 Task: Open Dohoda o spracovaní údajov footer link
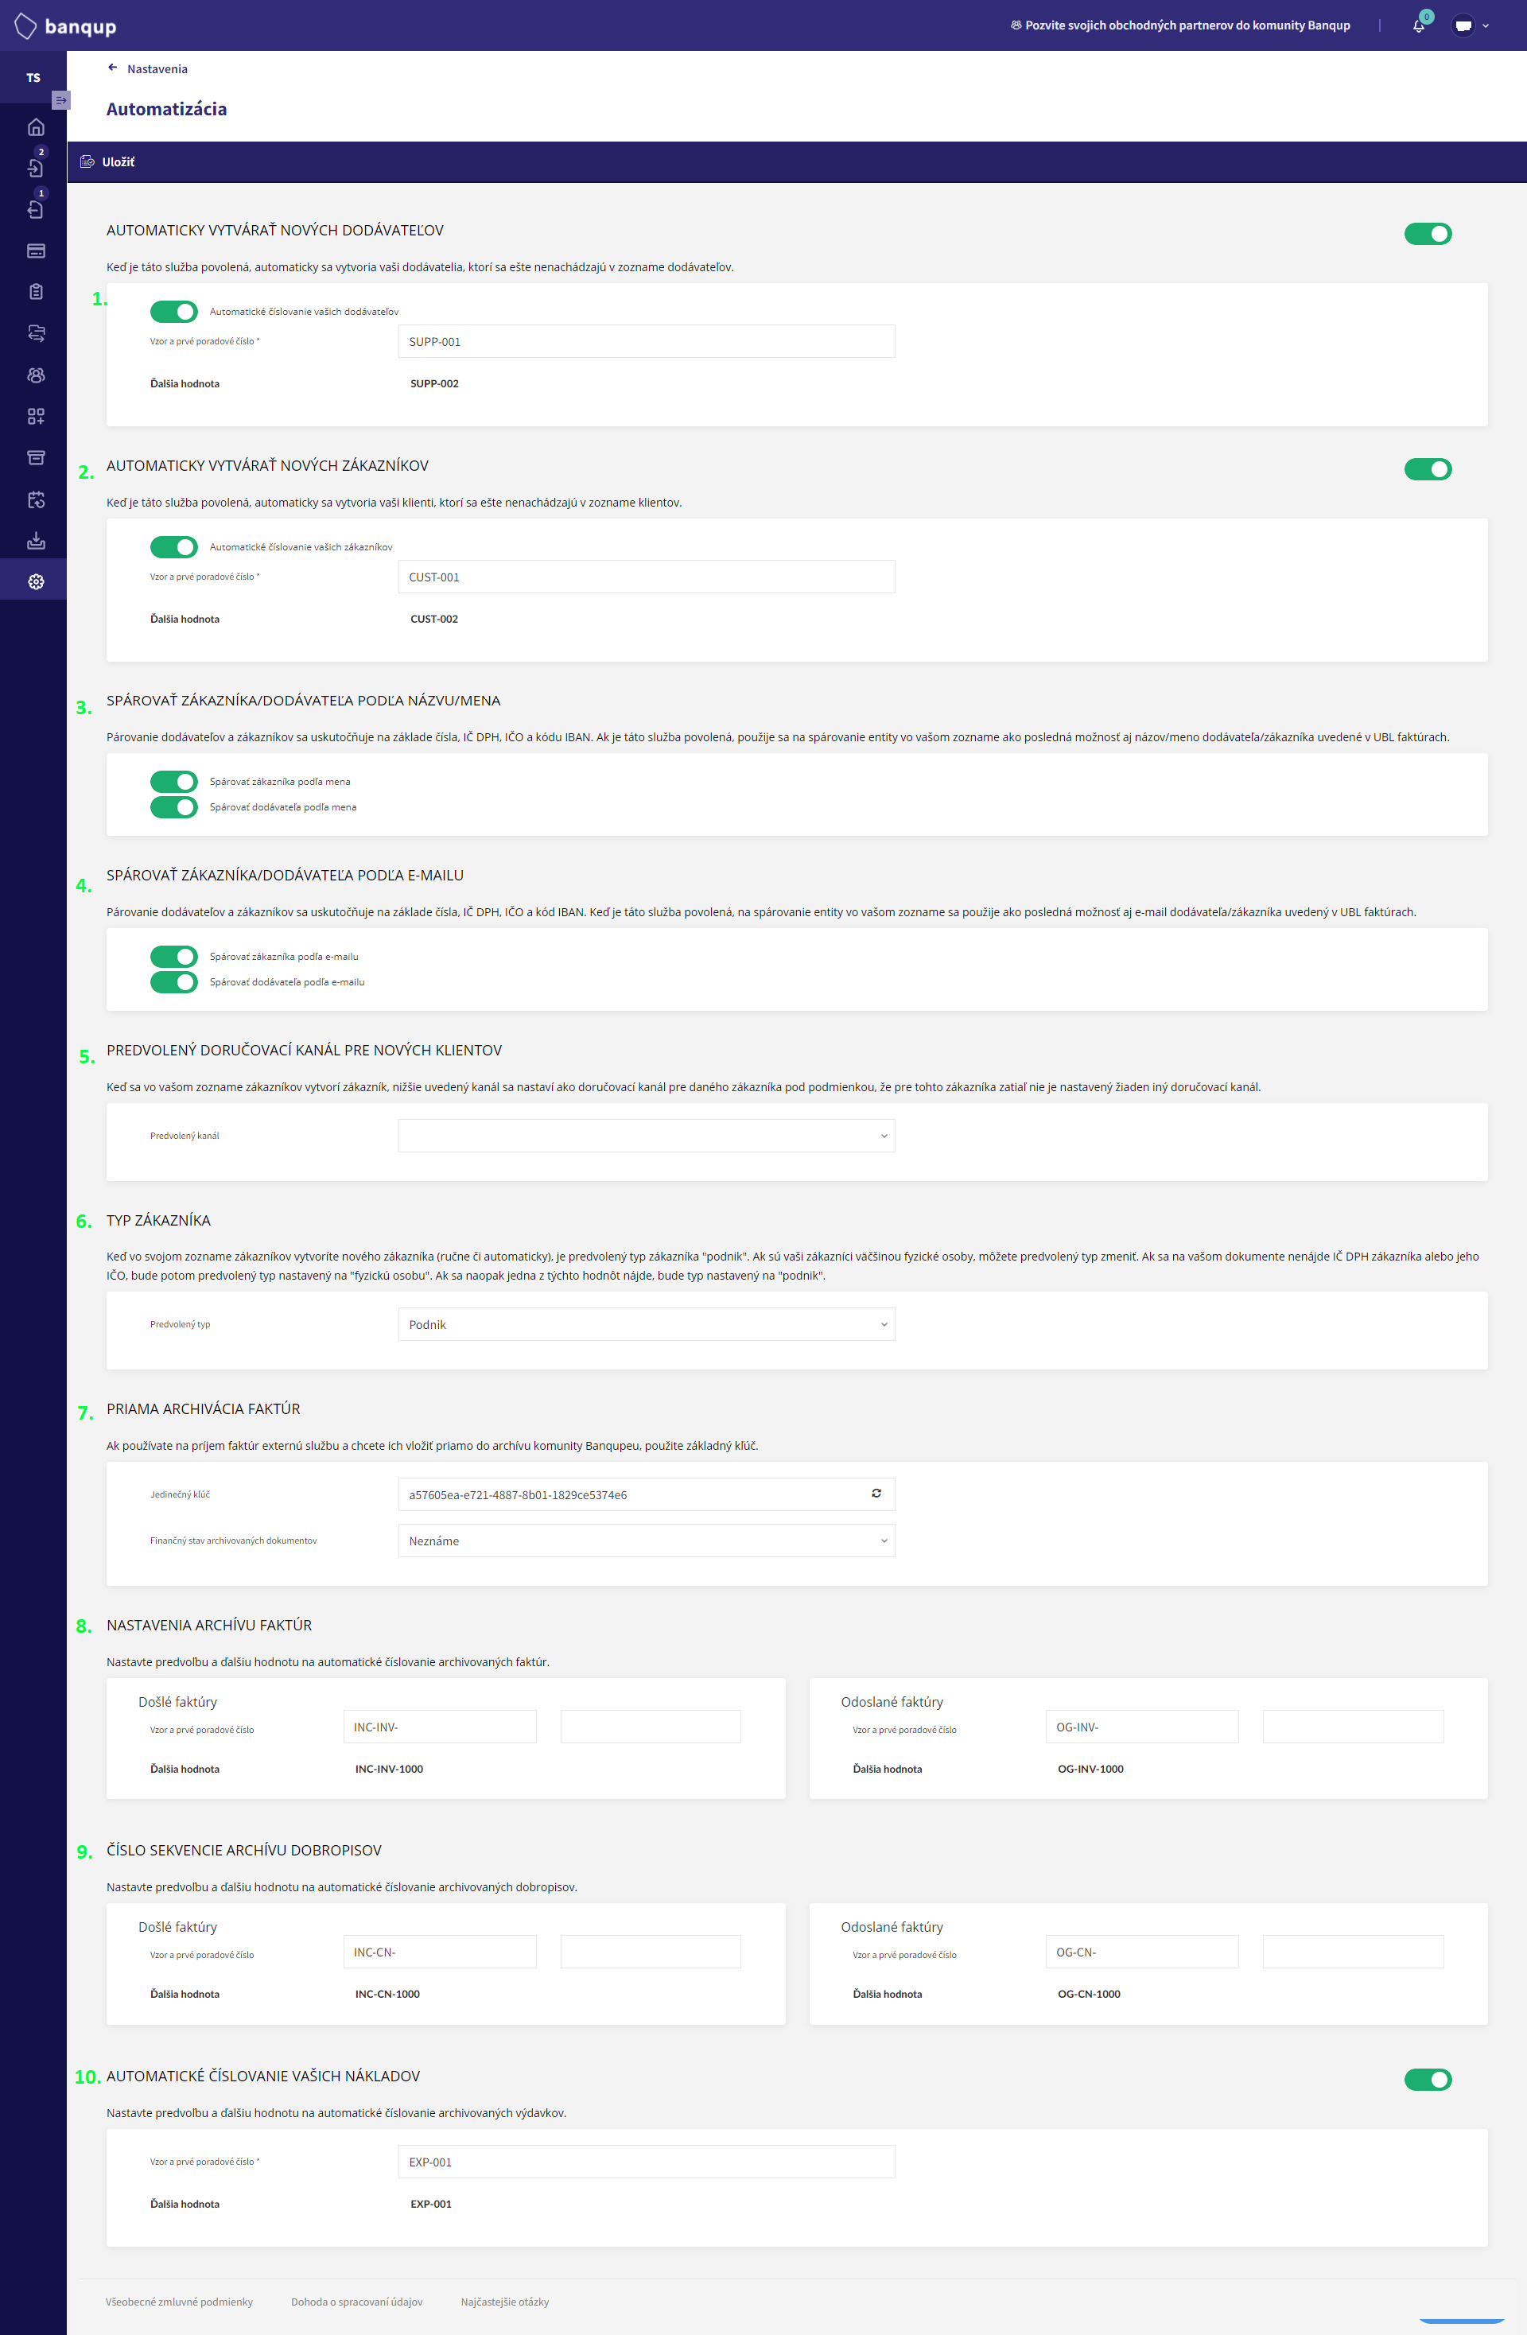(357, 2302)
